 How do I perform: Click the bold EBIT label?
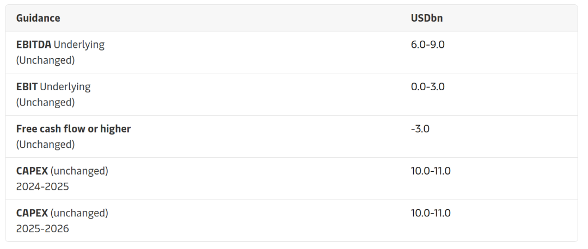[27, 86]
